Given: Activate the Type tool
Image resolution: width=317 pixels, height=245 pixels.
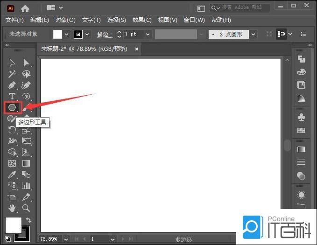Looking at the screenshot, I should point(12,96).
